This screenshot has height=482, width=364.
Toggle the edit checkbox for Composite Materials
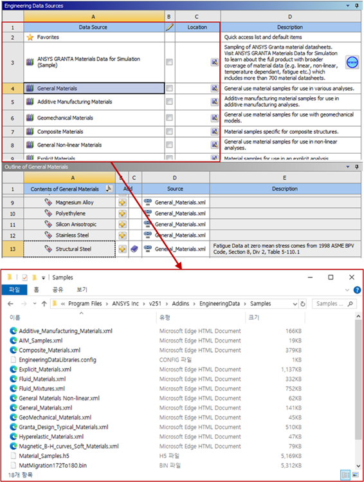tap(169, 131)
